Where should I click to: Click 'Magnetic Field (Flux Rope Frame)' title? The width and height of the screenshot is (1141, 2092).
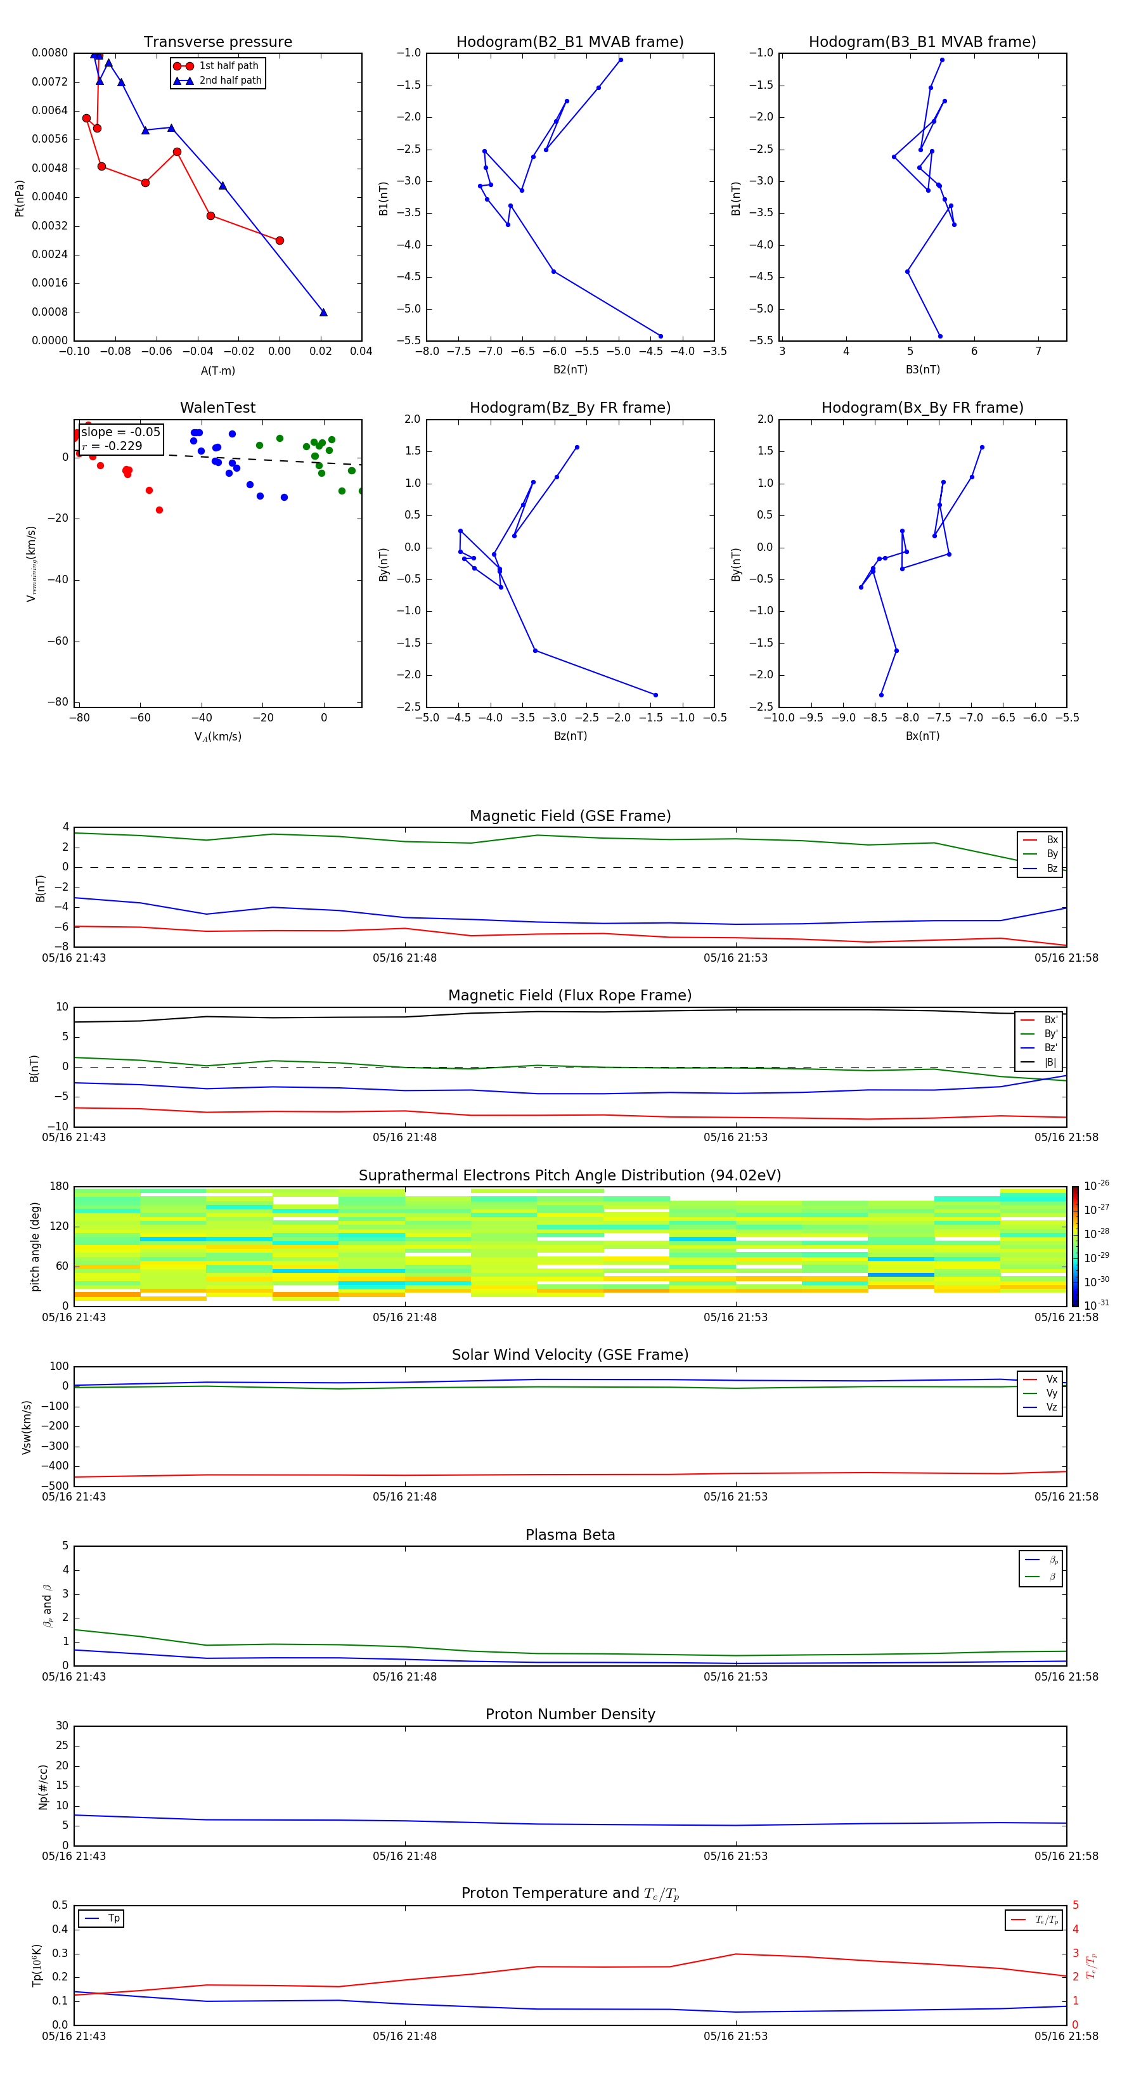pos(570,996)
